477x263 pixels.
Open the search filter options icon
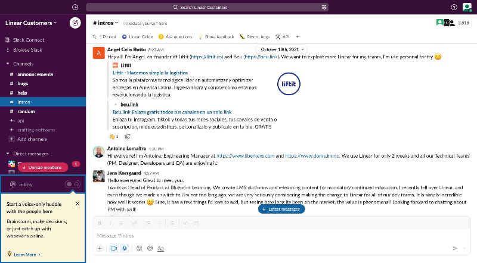(x=324, y=7)
